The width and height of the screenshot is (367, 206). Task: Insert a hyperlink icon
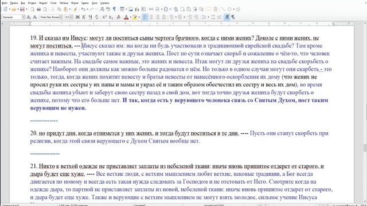[x=176, y=9]
